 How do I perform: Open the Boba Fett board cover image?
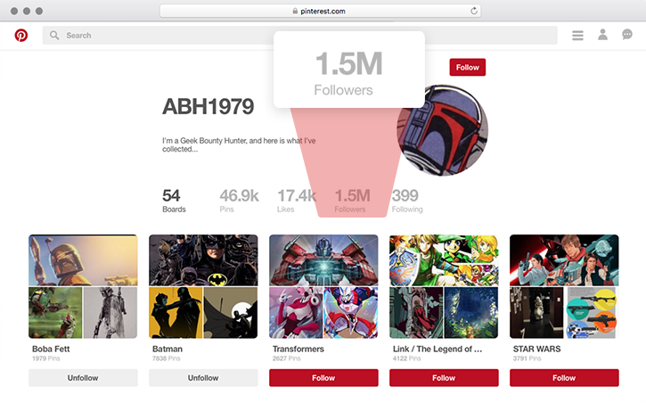pos(83,260)
